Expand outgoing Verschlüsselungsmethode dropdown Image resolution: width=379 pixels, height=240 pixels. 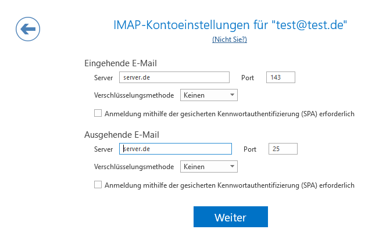209,167
